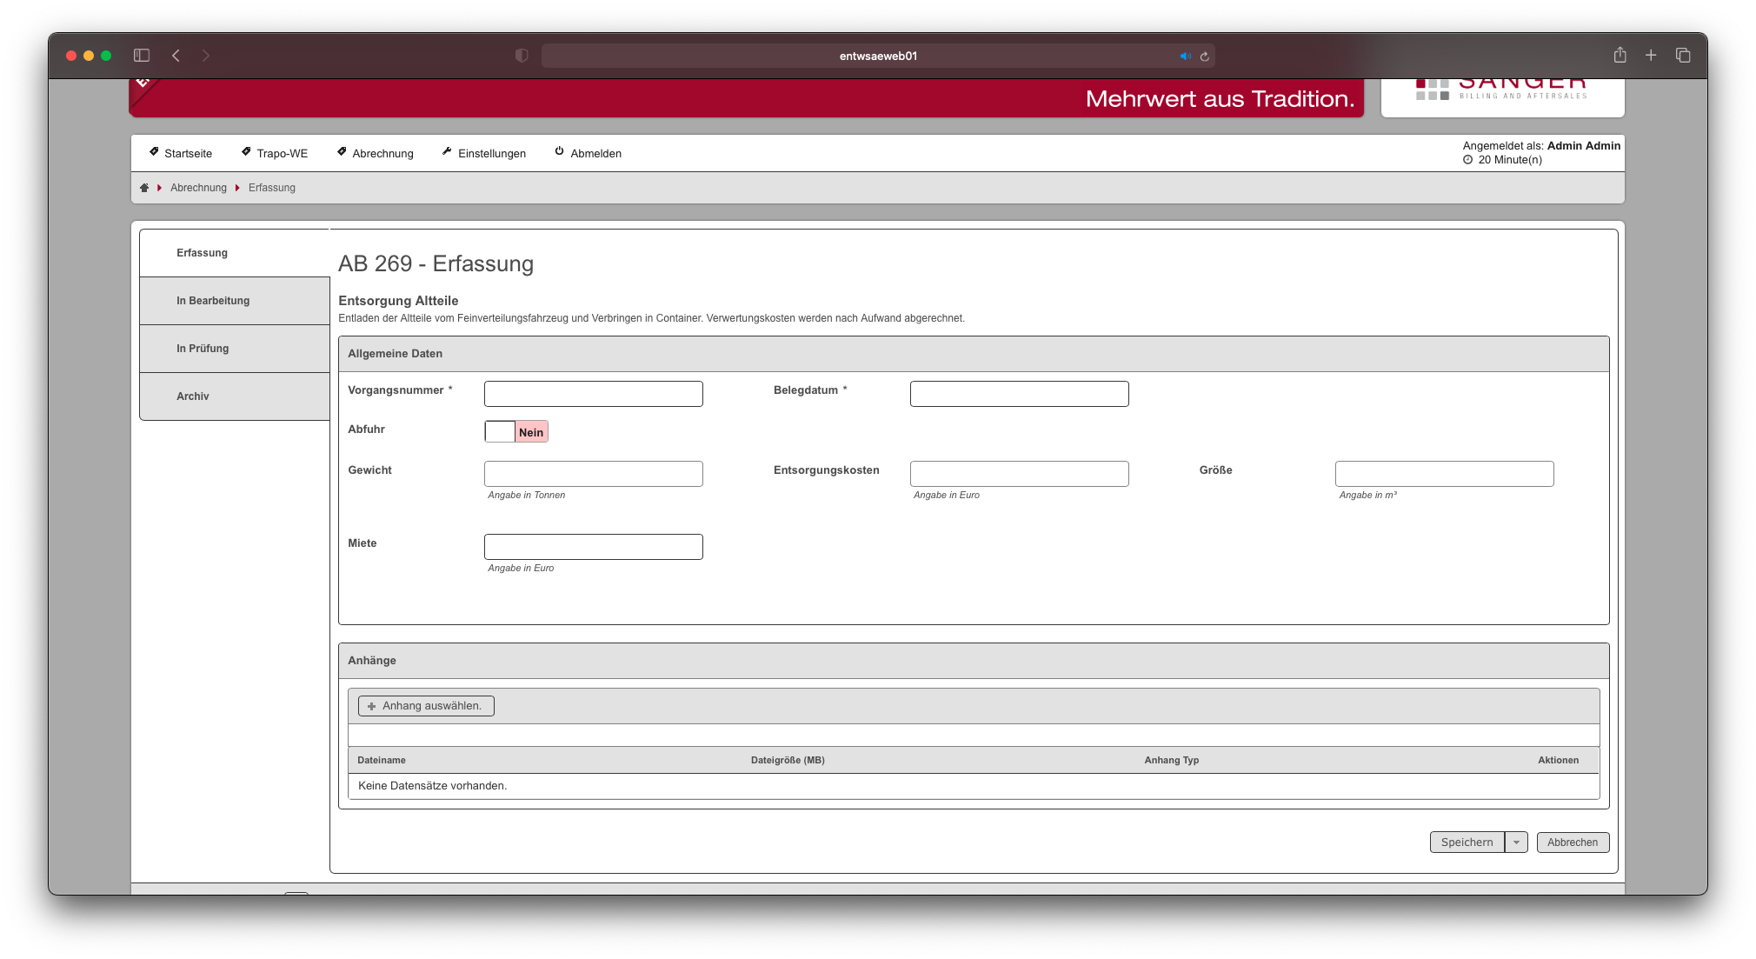Click 'Keine Datensätze vorhanden.' row
This screenshot has height=959, width=1756.
click(x=974, y=786)
